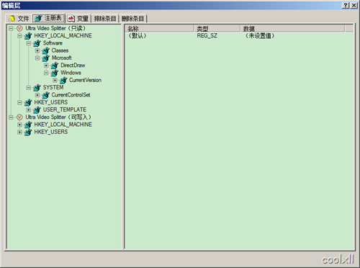Switch to the 文件 tab
This screenshot has height=268, width=360.
pyautogui.click(x=19, y=19)
